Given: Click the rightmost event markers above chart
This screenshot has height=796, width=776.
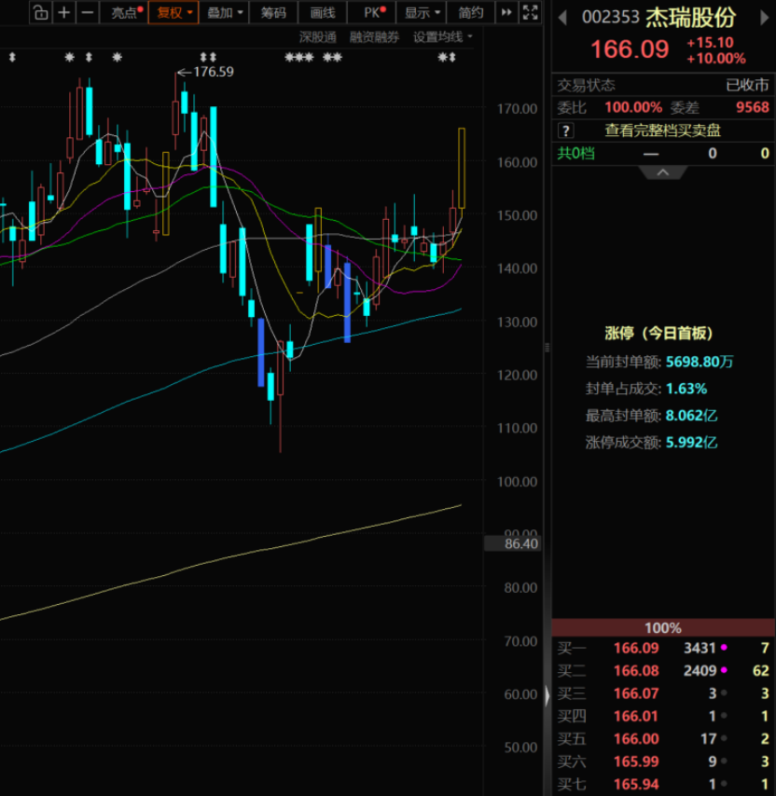Looking at the screenshot, I should click(447, 58).
